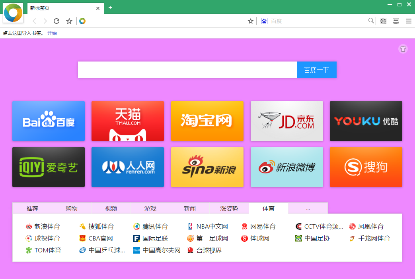Screen dimensions: 415x279
Task: Open the Baidu 百度 tile
Action: (49, 121)
